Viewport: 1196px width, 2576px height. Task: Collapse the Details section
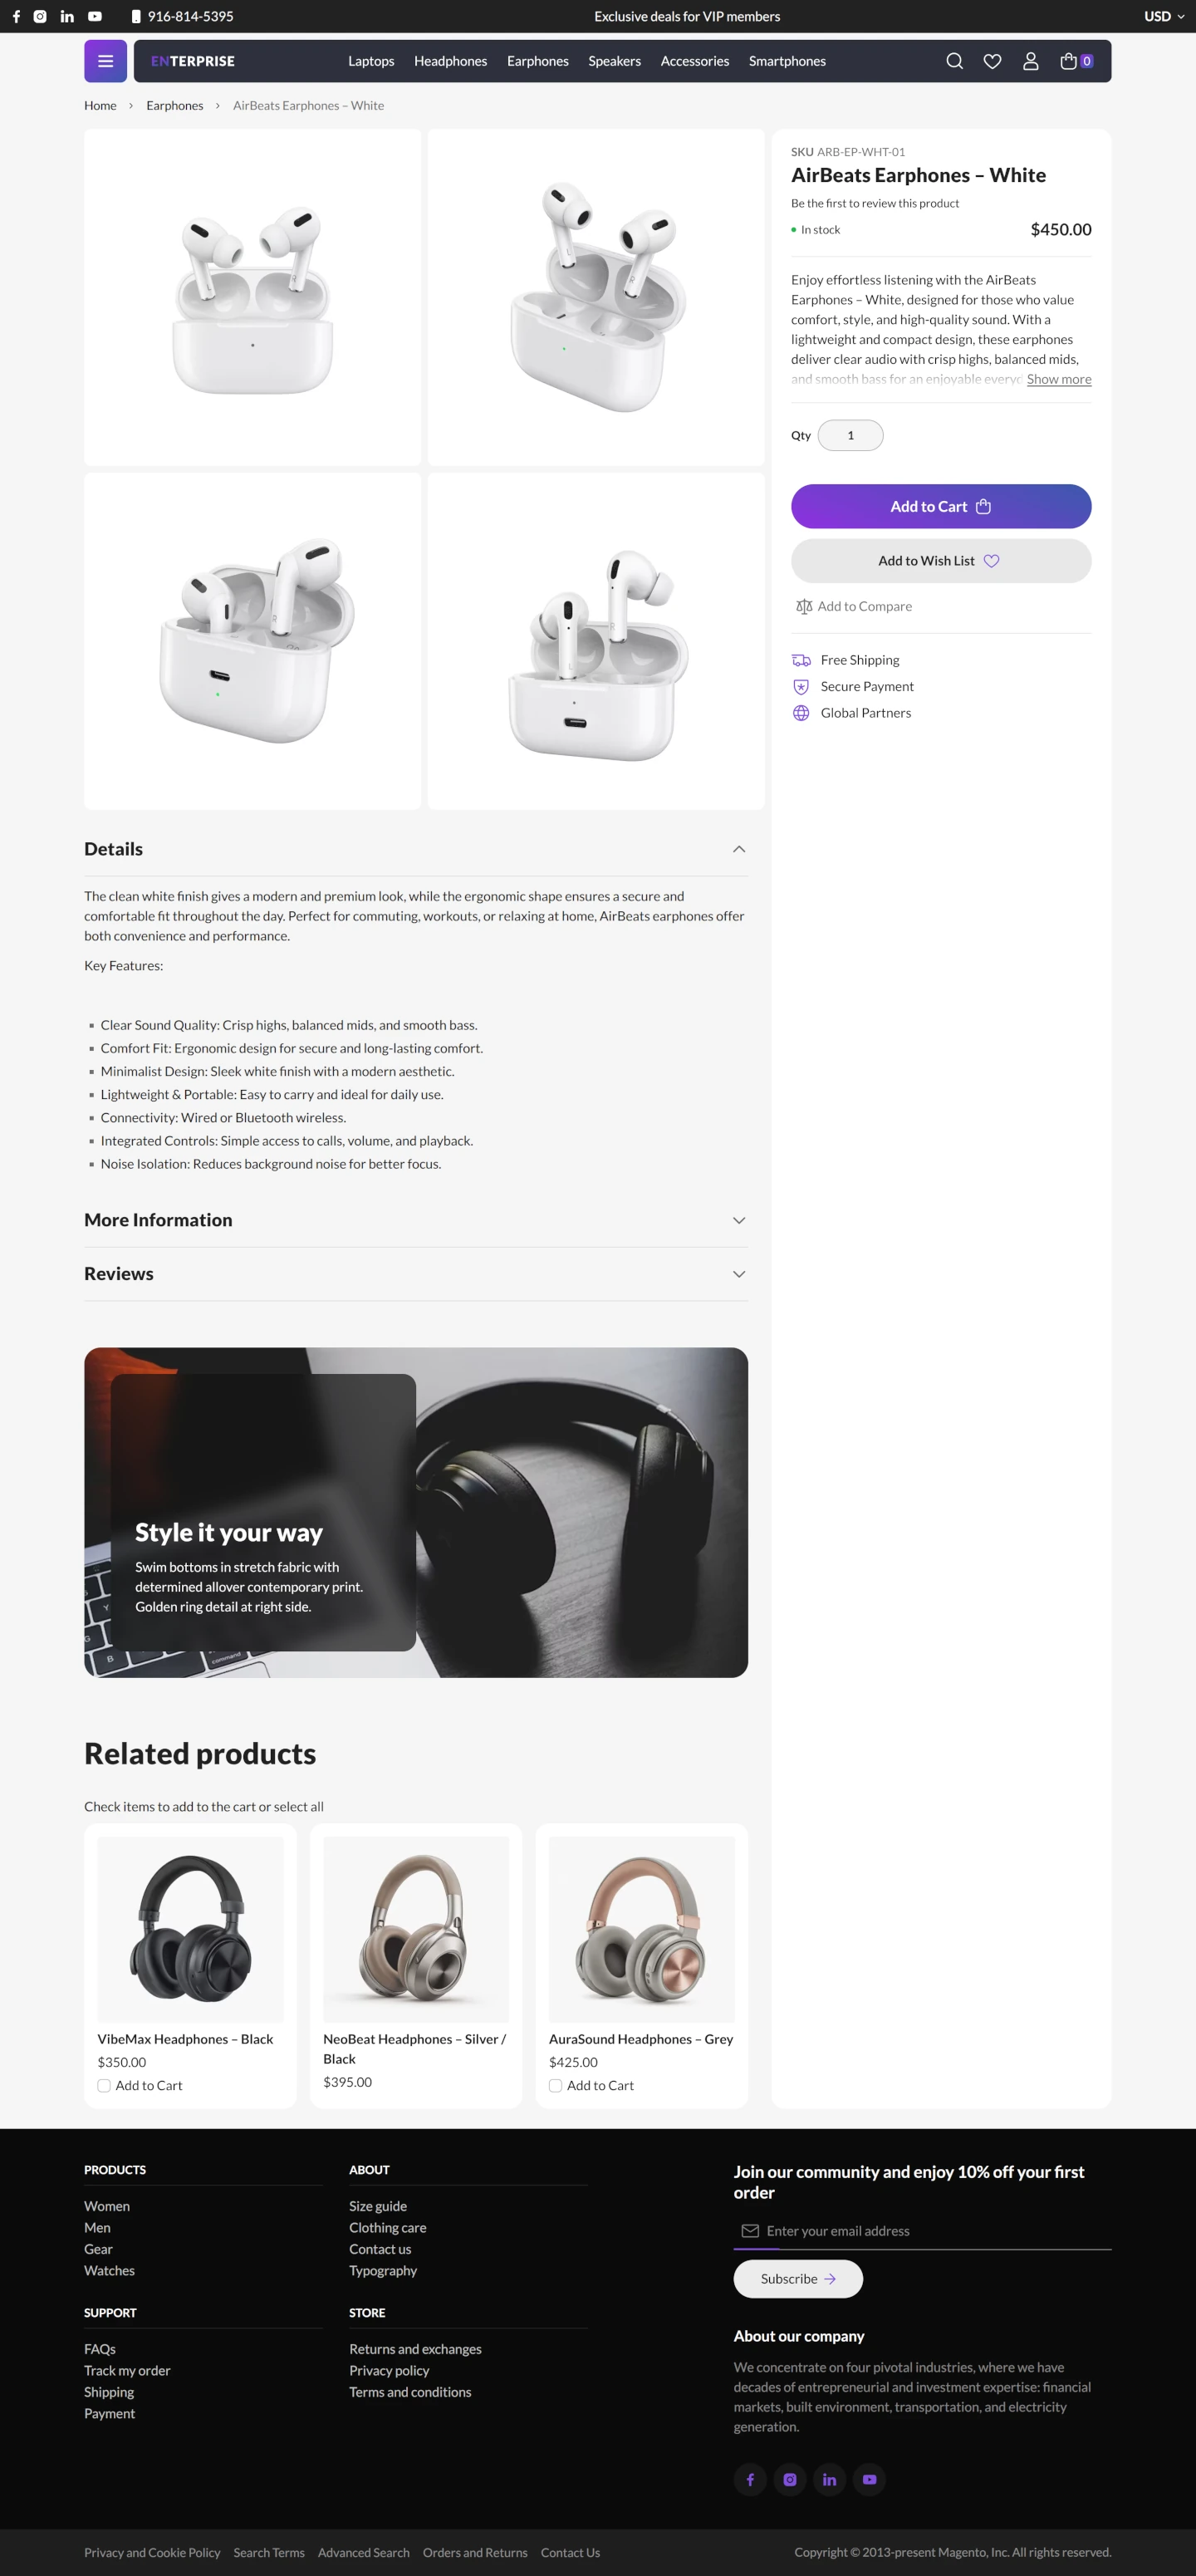[415, 849]
